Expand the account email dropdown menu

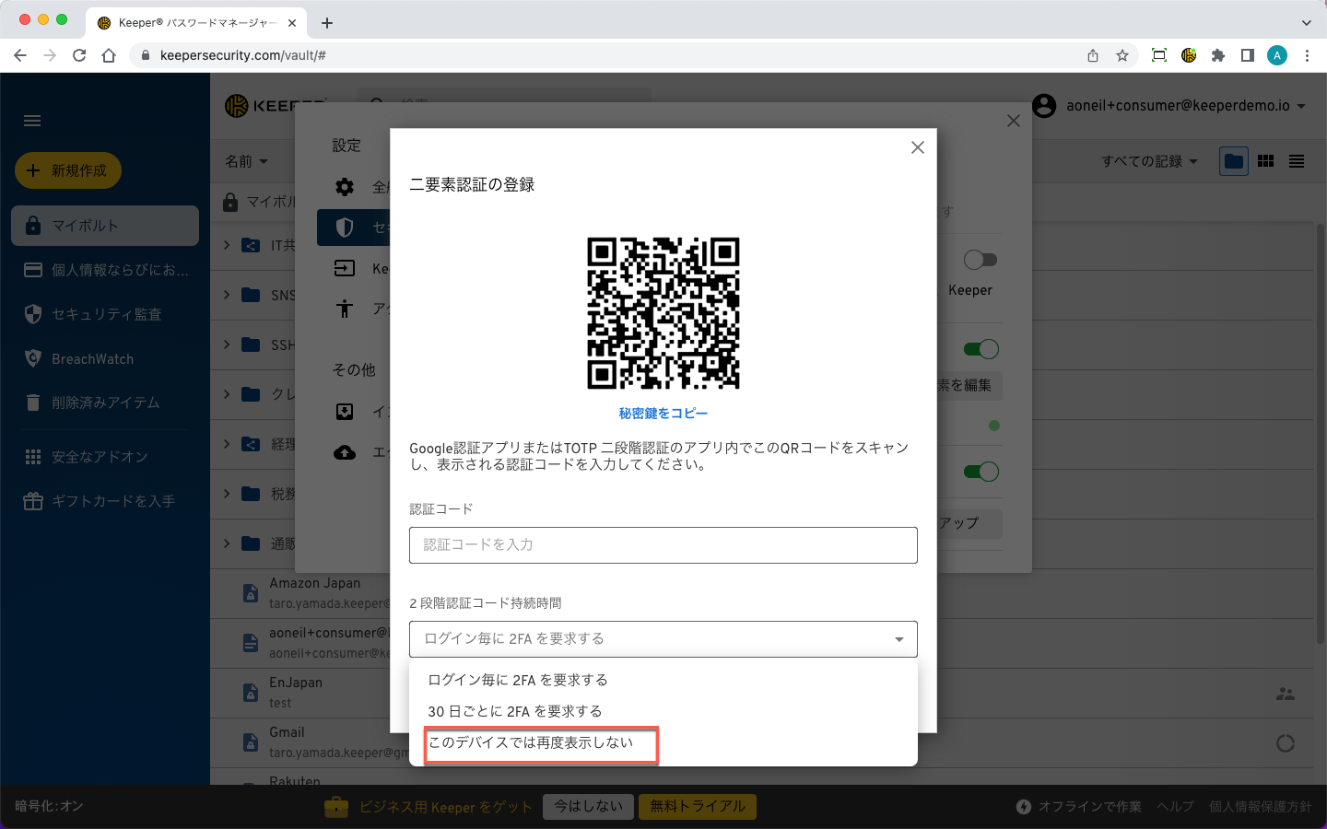coord(1300,106)
